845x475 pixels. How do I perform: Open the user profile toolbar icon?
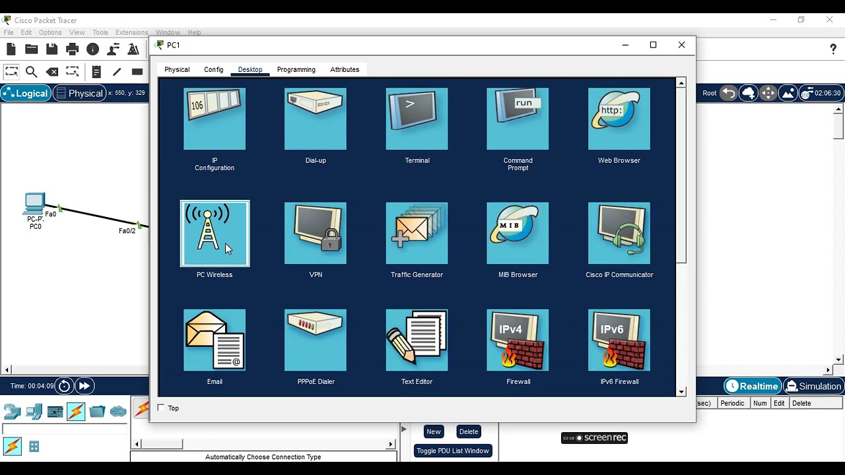click(114, 49)
